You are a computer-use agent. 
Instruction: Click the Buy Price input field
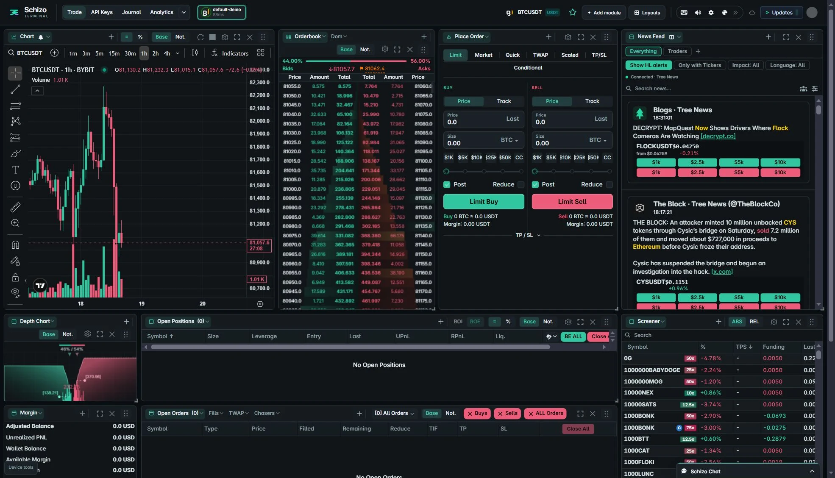(484, 119)
